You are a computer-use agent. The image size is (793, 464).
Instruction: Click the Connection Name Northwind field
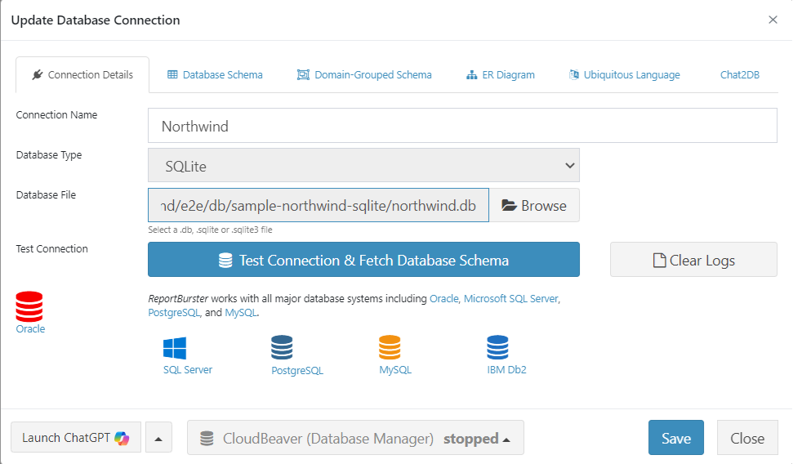[x=462, y=127]
